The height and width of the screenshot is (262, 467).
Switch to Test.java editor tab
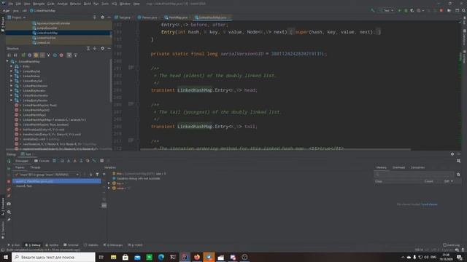[x=123, y=17]
